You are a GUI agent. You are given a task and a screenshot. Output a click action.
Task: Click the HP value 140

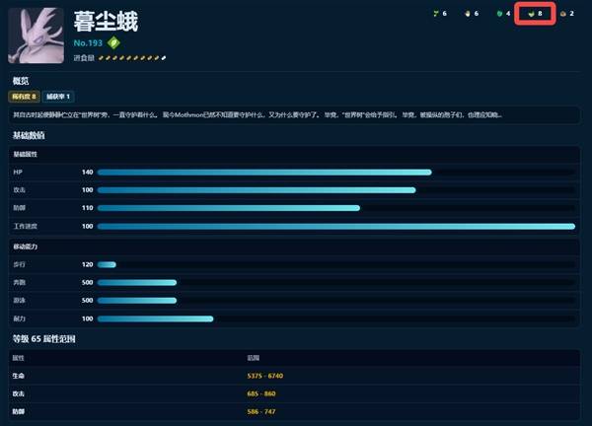coord(87,172)
